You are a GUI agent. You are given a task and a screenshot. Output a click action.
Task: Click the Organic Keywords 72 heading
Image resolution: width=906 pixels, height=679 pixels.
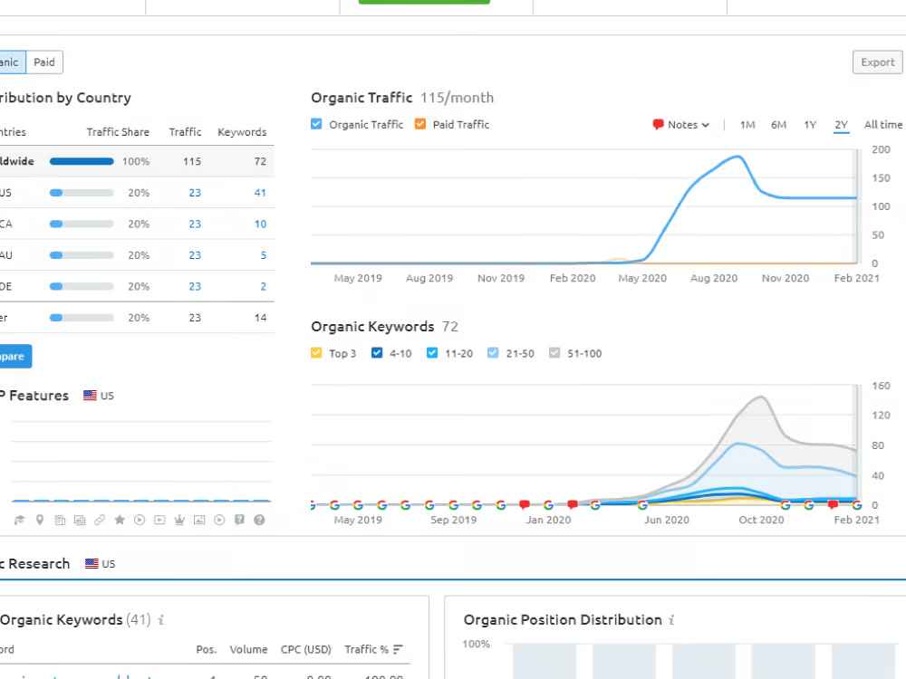(384, 327)
